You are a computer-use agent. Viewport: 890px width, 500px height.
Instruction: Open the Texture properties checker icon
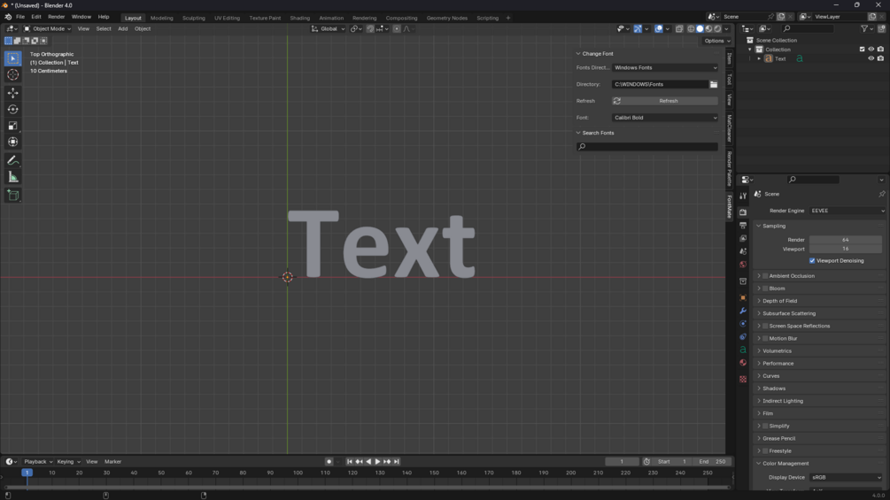[743, 380]
